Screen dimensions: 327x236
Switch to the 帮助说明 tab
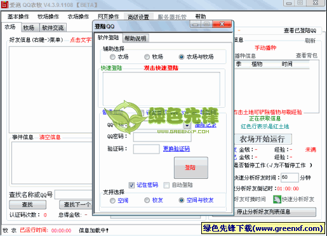135,38
